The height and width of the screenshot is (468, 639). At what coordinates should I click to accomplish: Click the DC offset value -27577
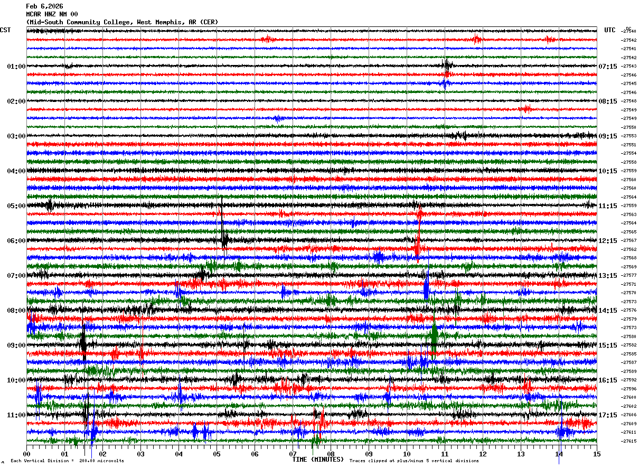click(629, 275)
